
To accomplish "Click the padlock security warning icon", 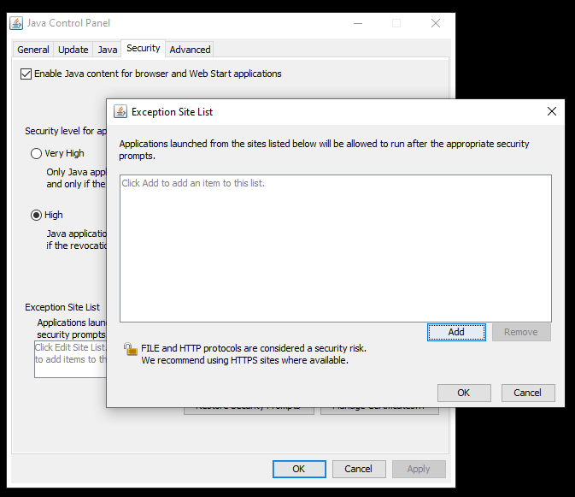I will pos(130,349).
